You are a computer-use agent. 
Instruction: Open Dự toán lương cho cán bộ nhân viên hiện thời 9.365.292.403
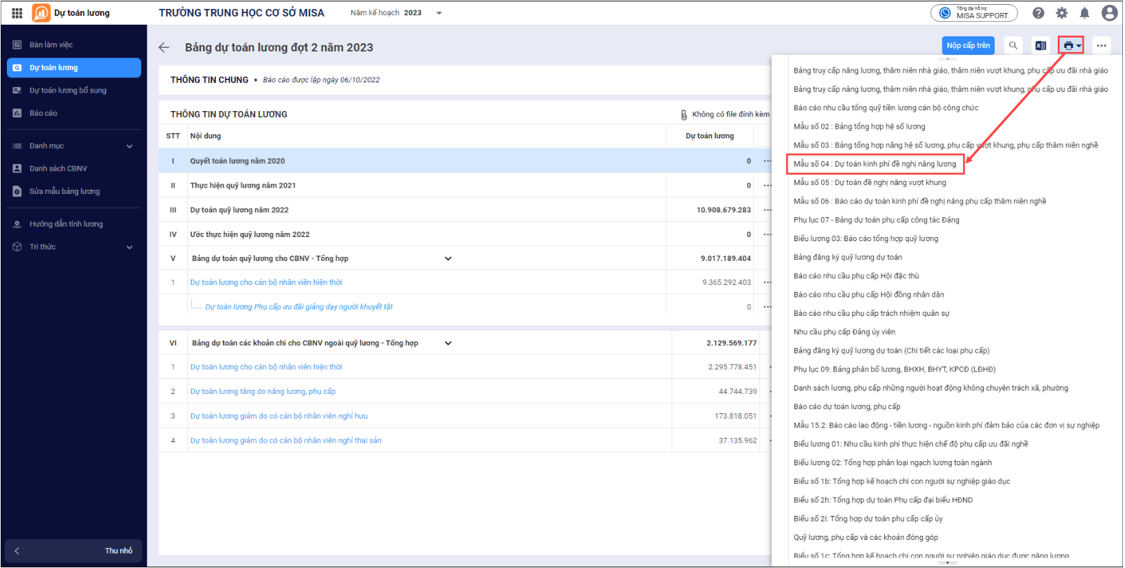point(266,282)
